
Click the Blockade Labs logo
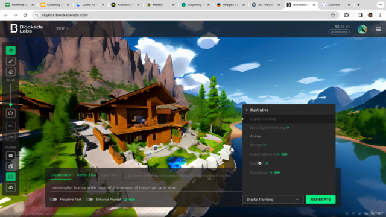[27, 28]
